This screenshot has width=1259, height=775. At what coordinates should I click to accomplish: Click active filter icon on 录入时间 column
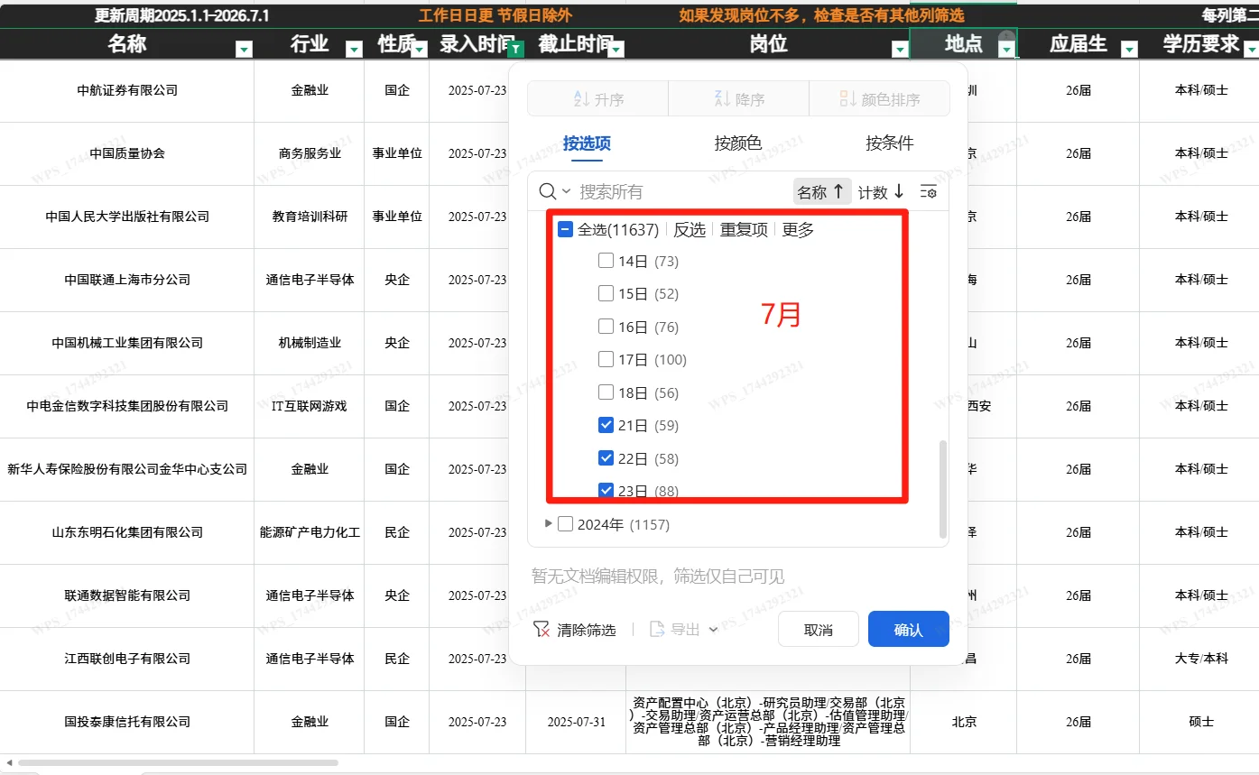coord(516,50)
